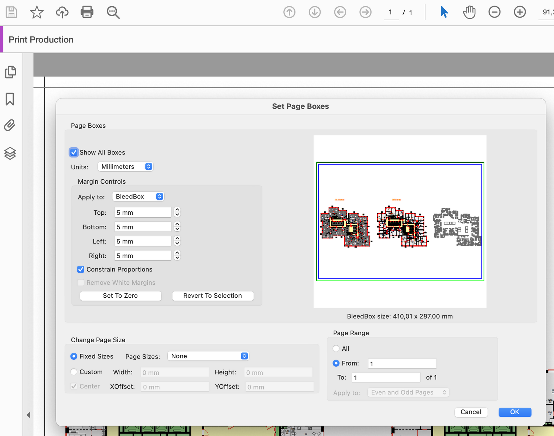554x436 pixels.
Task: Toggle the Show All Boxes checkbox
Action: click(74, 152)
